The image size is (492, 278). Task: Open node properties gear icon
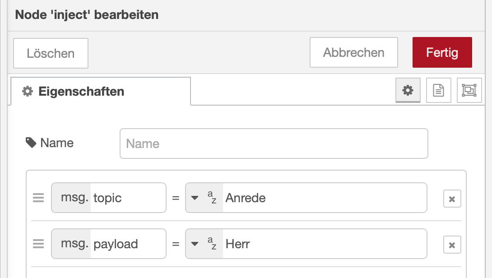coord(408,91)
